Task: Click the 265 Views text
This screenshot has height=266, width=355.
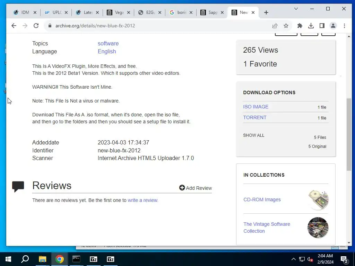Action: click(x=261, y=50)
